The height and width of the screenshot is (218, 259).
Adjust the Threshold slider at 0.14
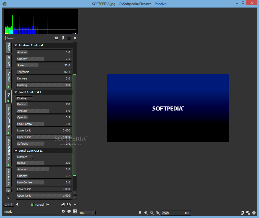click(44, 72)
